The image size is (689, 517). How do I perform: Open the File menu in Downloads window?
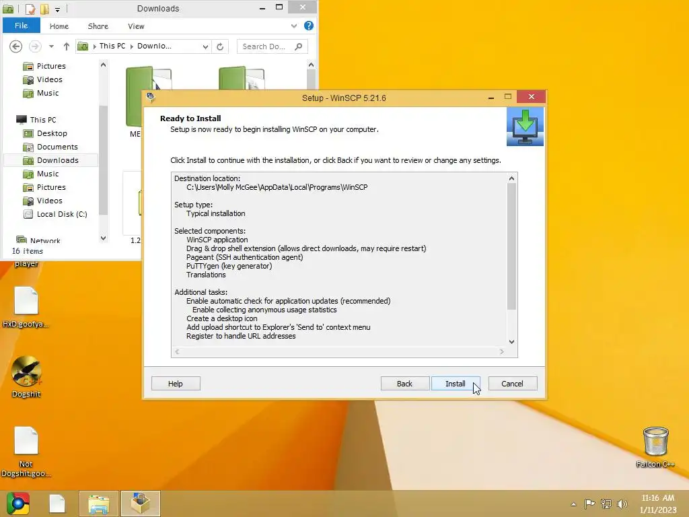(x=21, y=26)
